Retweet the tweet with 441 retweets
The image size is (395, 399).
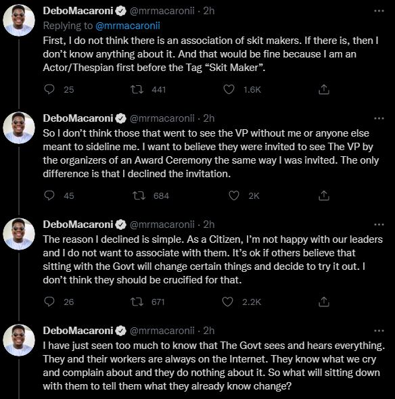[x=137, y=89]
